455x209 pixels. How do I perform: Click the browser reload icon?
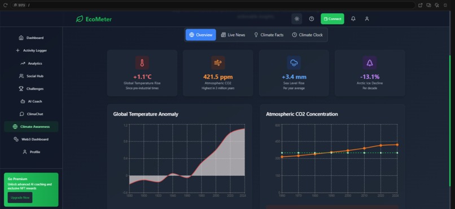click(5, 5)
